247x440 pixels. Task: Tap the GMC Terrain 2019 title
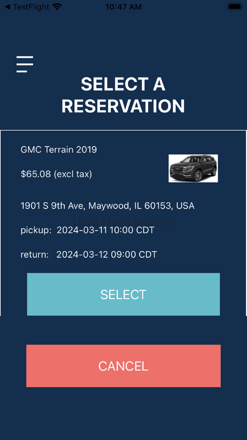(x=59, y=149)
